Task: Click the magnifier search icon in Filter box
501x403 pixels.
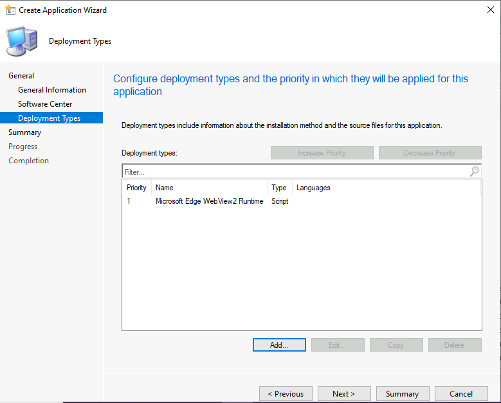Action: [x=475, y=172]
